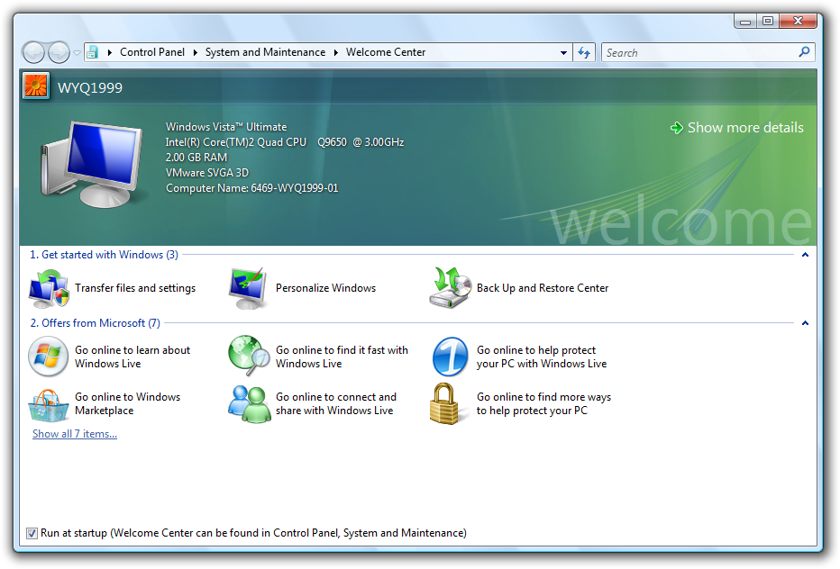Click the Refresh button beside the address bar

(x=584, y=52)
